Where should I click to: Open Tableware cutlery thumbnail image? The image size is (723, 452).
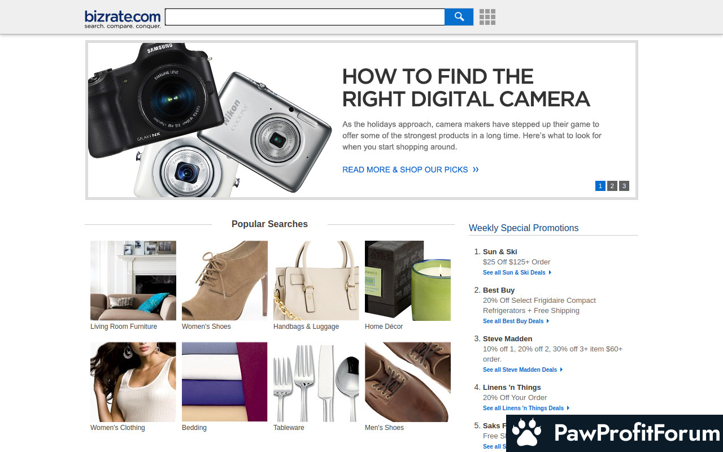click(x=316, y=382)
